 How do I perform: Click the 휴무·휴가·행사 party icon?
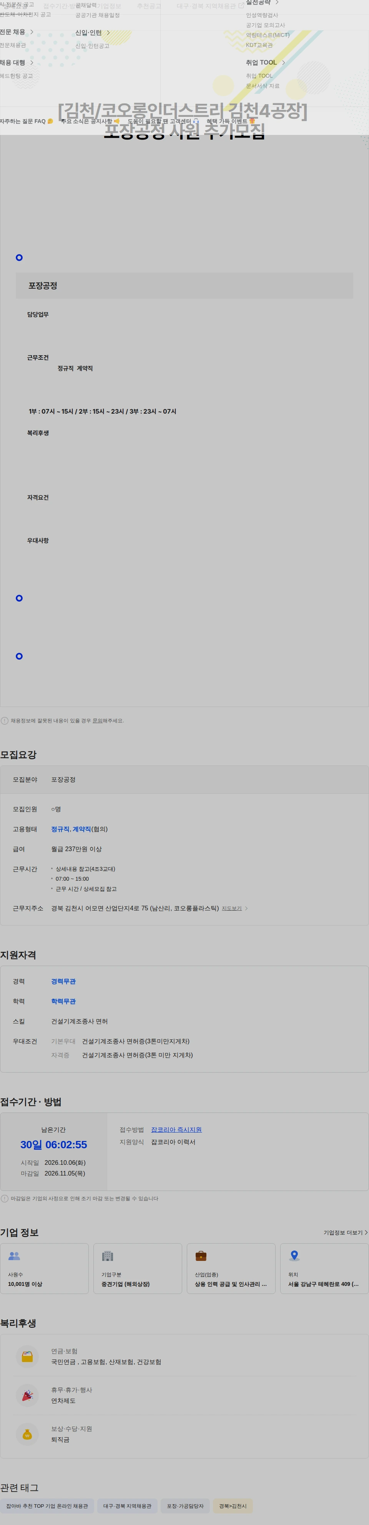[x=27, y=1395]
